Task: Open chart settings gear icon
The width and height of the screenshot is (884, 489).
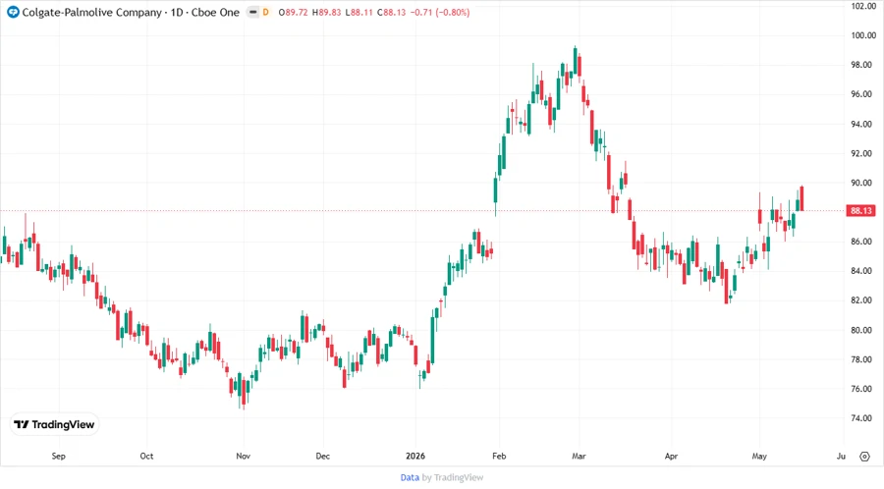Action: pos(864,457)
